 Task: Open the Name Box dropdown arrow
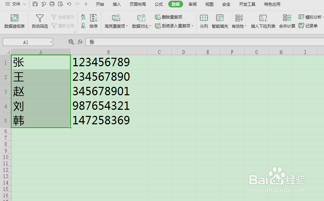click(x=51, y=42)
